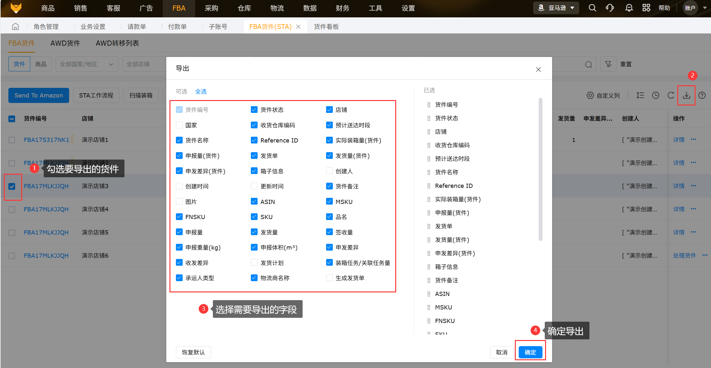Click the 恢复默认 button
Image resolution: width=711 pixels, height=368 pixels.
pyautogui.click(x=193, y=352)
